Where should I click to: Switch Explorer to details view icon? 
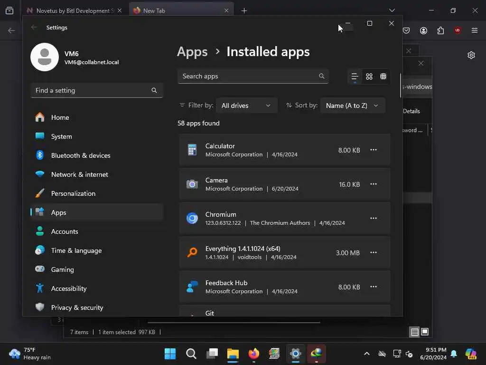414,332
